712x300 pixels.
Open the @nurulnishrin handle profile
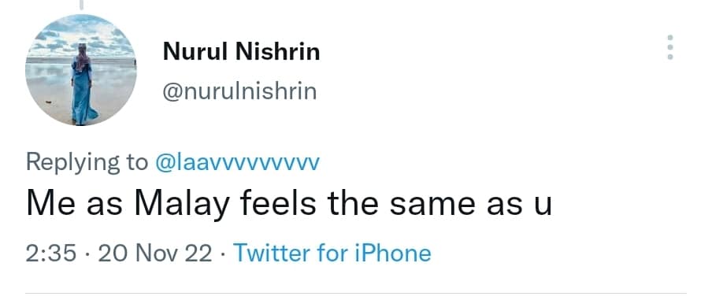tap(239, 91)
